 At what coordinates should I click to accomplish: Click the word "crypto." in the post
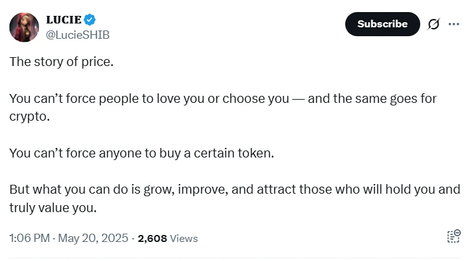29,117
